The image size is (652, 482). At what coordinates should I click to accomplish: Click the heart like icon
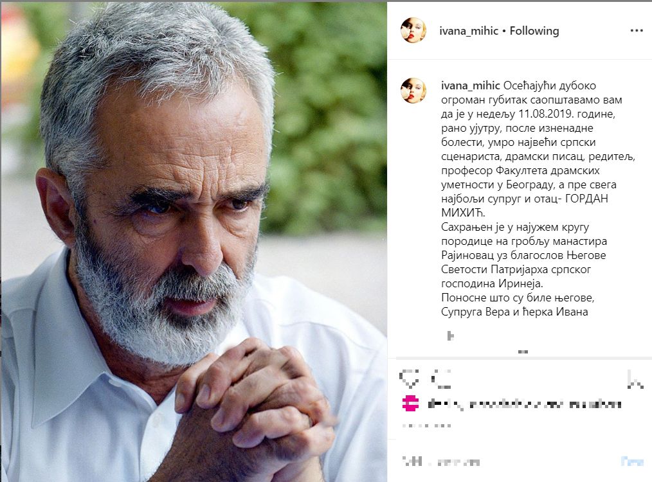(x=409, y=379)
